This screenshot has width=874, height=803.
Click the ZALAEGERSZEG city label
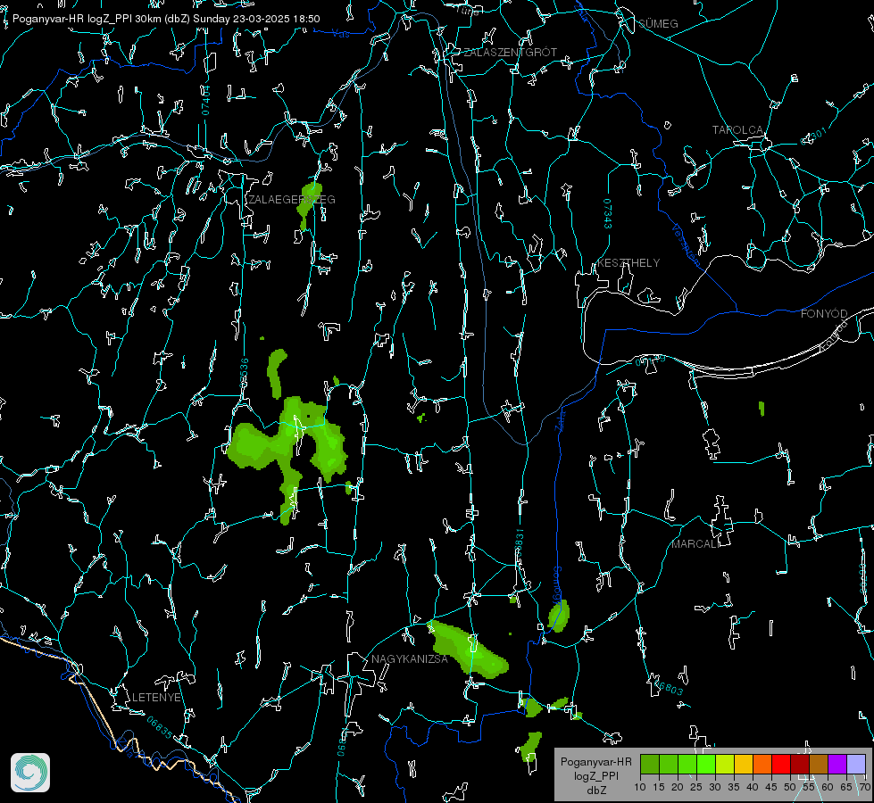coord(292,200)
